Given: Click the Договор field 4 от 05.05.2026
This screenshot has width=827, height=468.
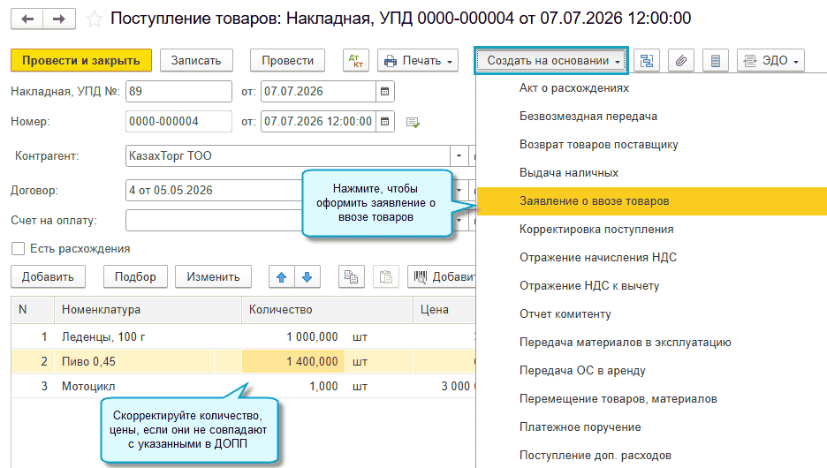Looking at the screenshot, I should (214, 190).
